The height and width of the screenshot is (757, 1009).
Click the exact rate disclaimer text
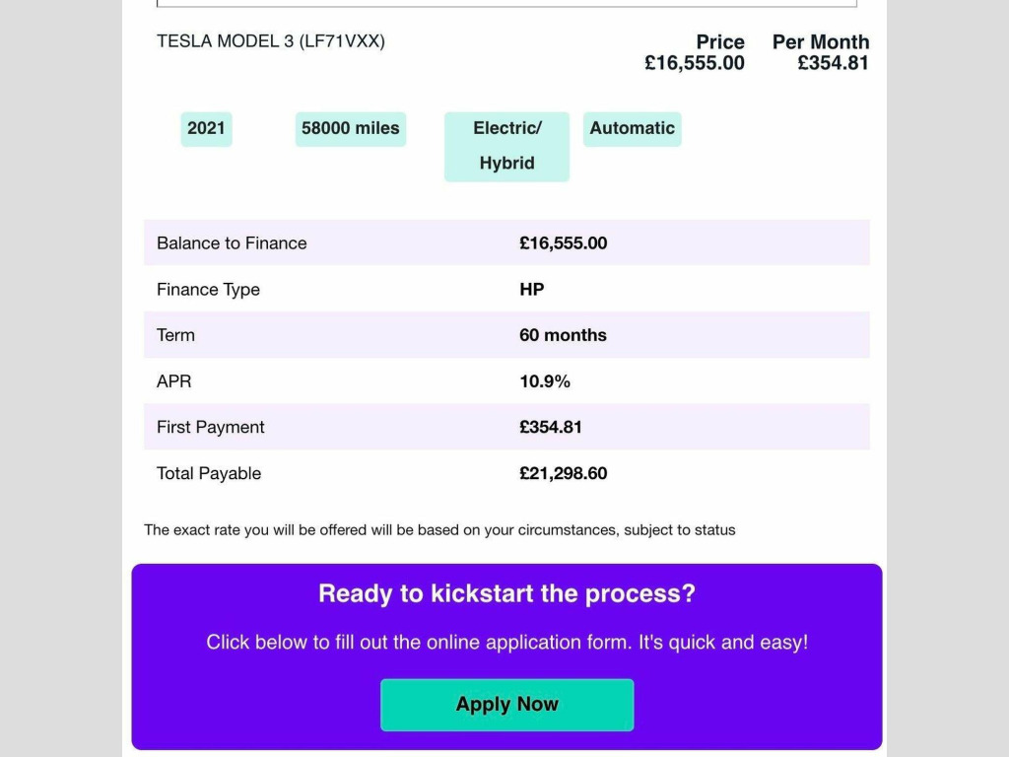coord(439,530)
